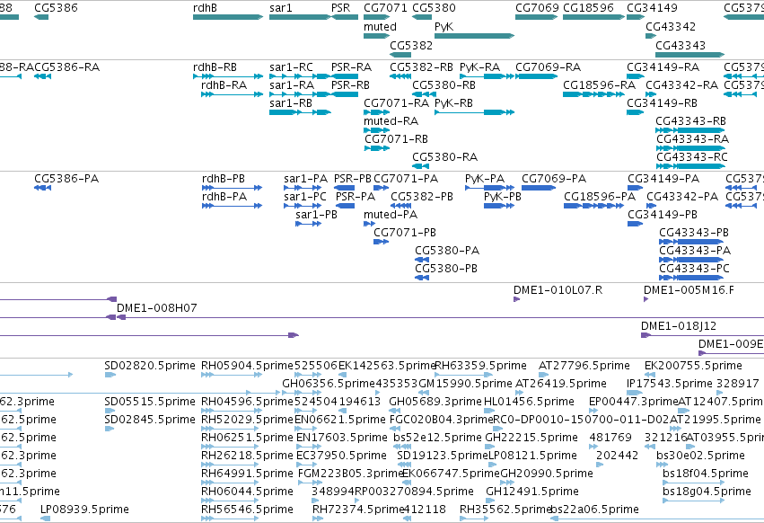Open EST bs18g04.5prime

(x=707, y=492)
